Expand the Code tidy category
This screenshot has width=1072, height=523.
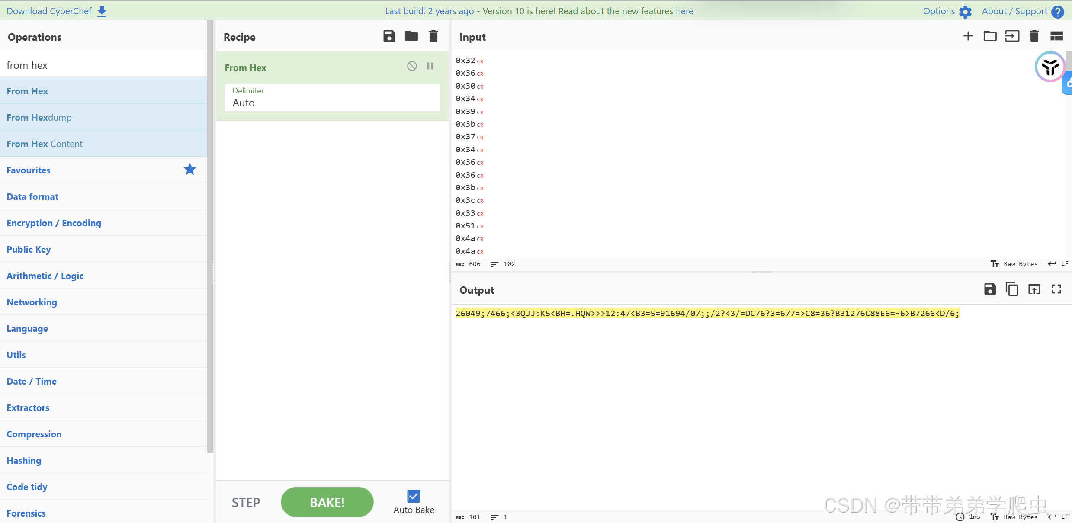[x=103, y=487]
